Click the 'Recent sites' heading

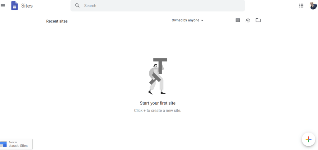57,21
